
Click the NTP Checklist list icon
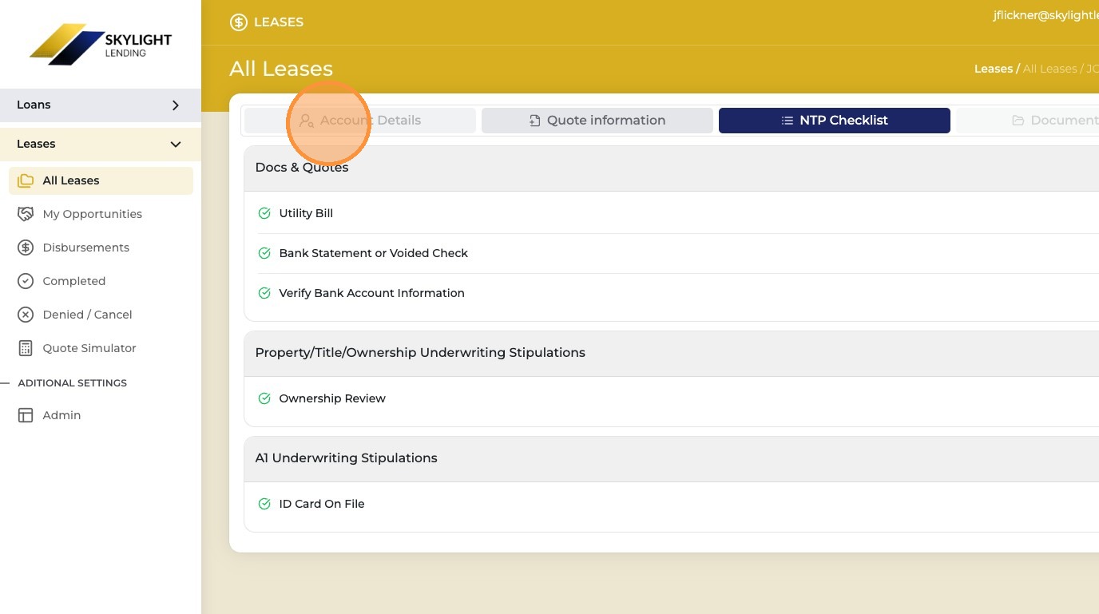pos(788,121)
